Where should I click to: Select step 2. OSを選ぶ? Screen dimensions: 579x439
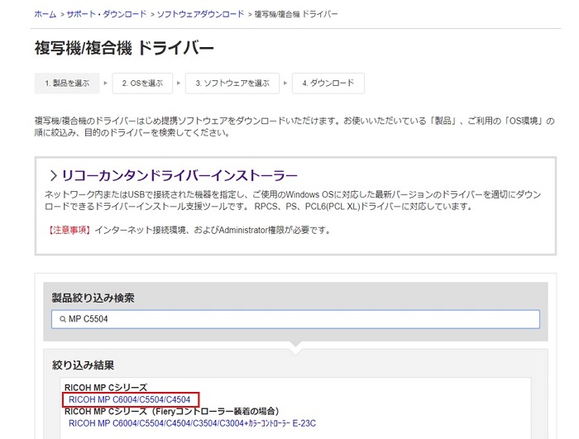pyautogui.click(x=142, y=83)
